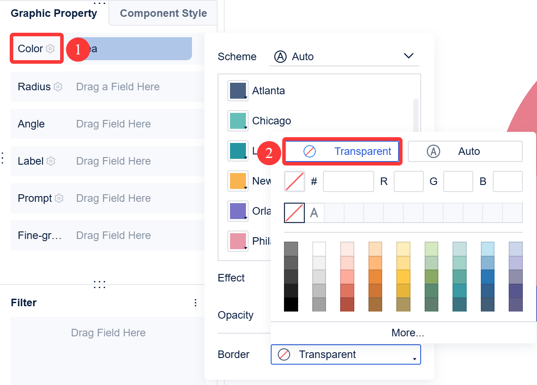Pick the bright yellow palette color
Viewport: 537px width, 385px height.
pyautogui.click(x=403, y=277)
